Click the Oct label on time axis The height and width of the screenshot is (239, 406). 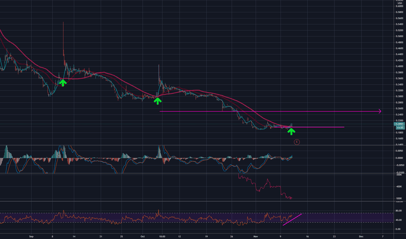(142, 236)
